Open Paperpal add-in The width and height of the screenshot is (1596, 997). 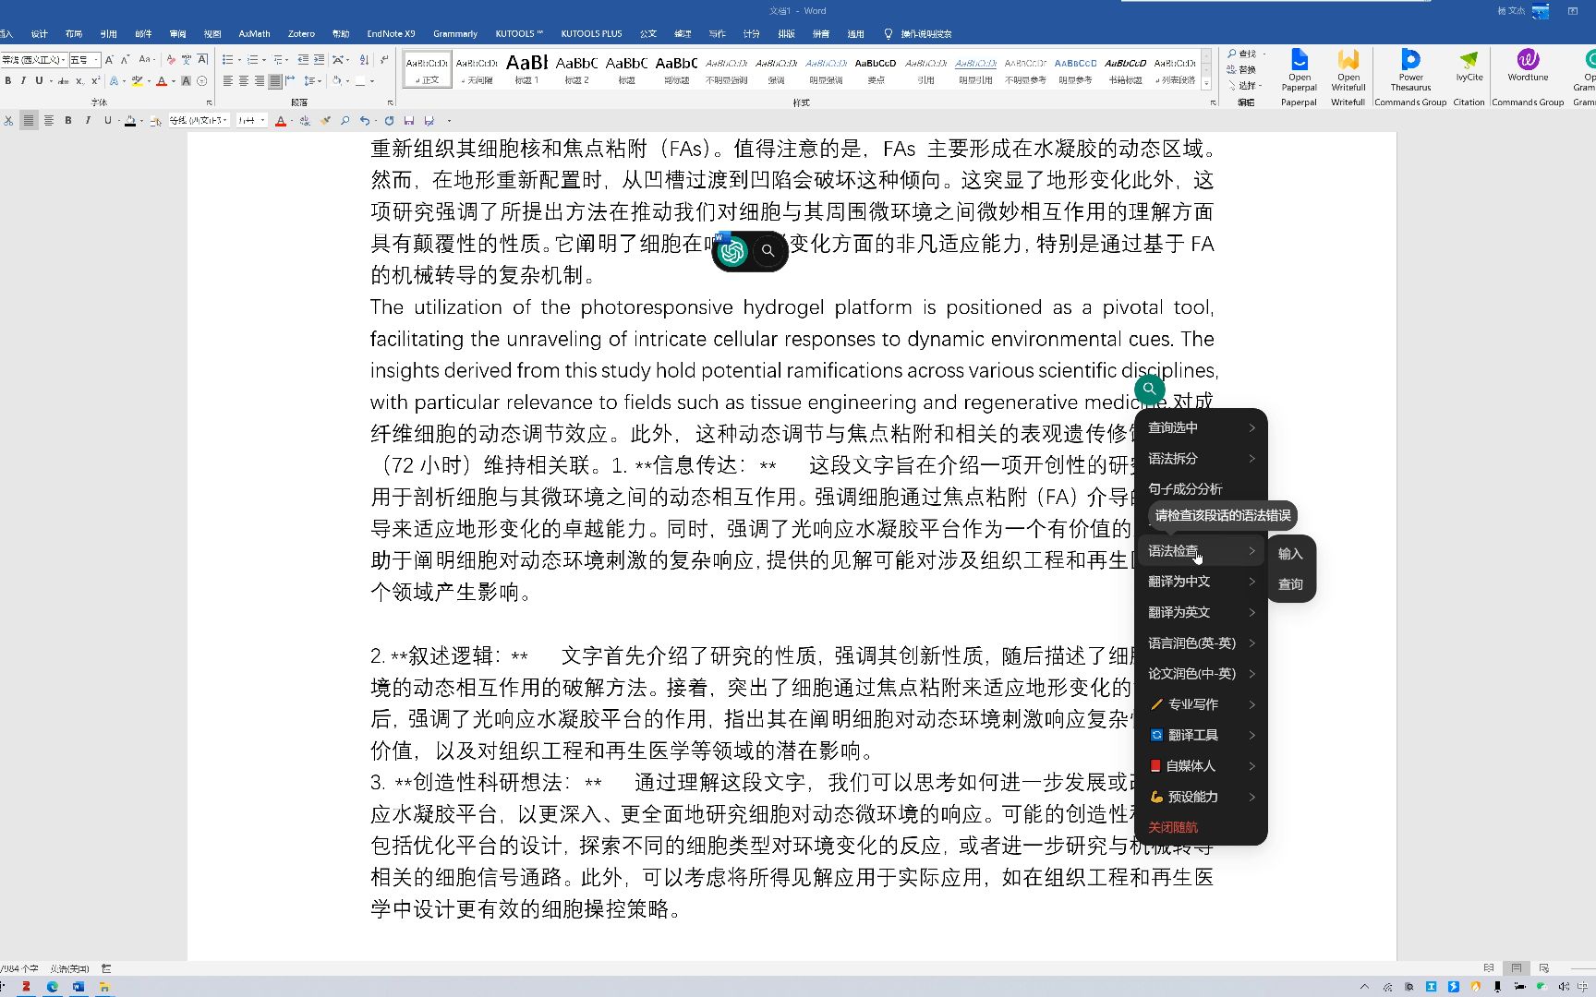[1299, 70]
